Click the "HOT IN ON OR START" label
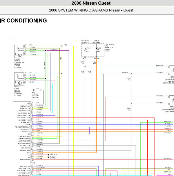The image size is (174, 176). (x=85, y=42)
